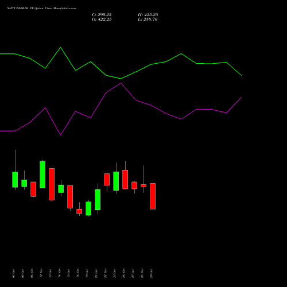Click the 01 Oct date label
This screenshot has height=287, width=287.
coord(13,273)
